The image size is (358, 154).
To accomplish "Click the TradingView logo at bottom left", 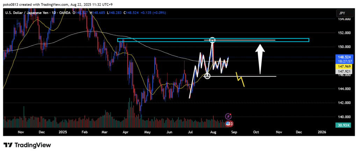I will pos(27,145).
